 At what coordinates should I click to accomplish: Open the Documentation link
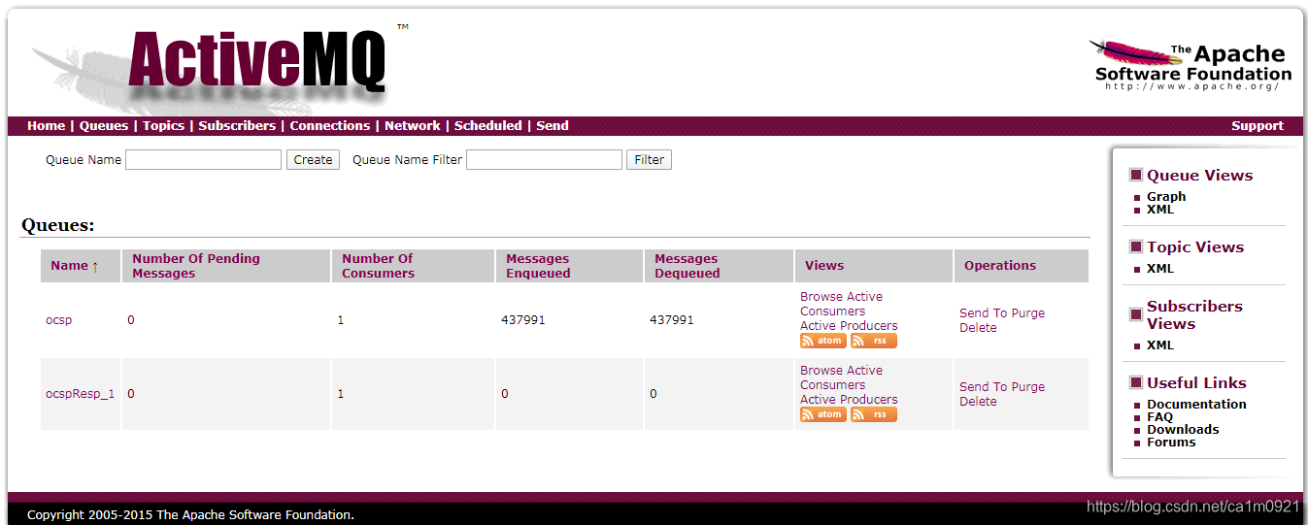(1196, 405)
